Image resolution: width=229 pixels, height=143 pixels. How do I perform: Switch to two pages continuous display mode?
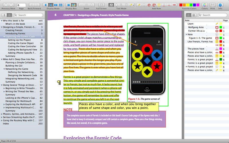[x=61, y=5]
